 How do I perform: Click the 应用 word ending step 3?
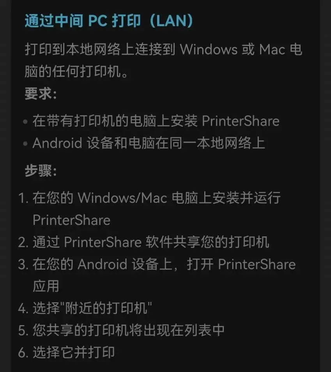coord(46,286)
